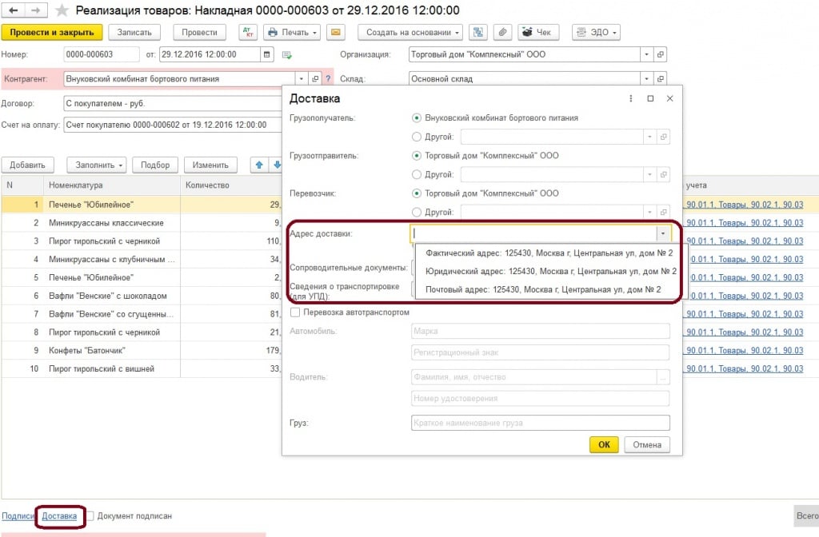Click the Дт/Кт postings icon
Image resolution: width=819 pixels, height=537 pixels.
pyautogui.click(x=249, y=33)
